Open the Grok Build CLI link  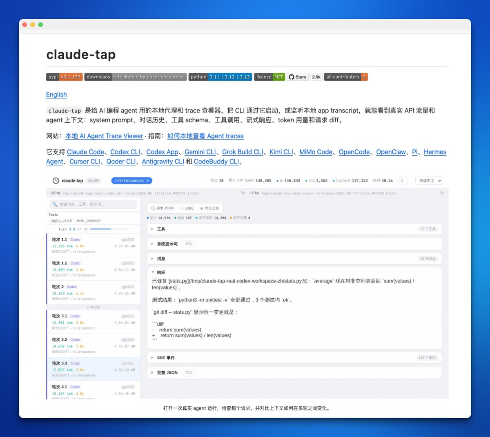(x=243, y=152)
